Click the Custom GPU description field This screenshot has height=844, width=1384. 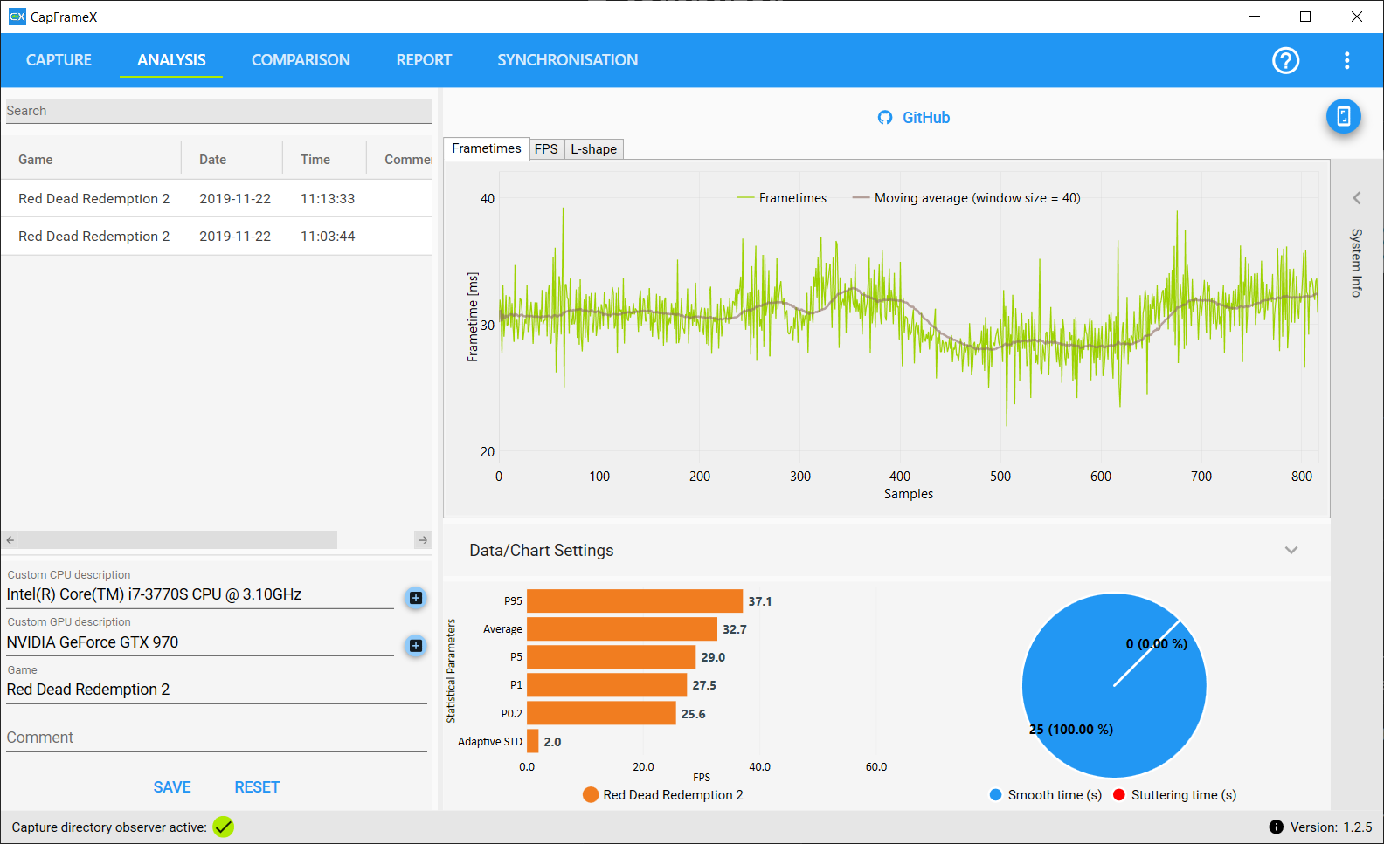tap(200, 642)
